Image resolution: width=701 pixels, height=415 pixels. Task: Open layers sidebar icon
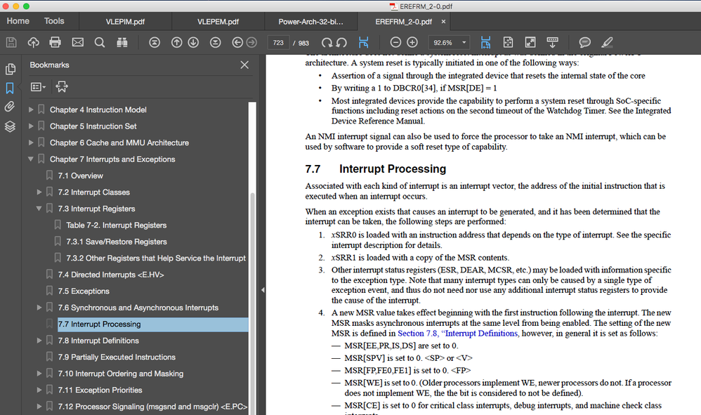tap(10, 126)
